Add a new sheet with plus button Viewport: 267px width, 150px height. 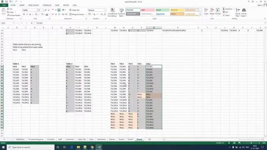(149, 139)
